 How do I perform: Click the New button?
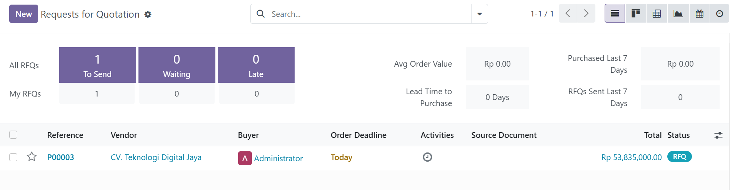(x=23, y=14)
